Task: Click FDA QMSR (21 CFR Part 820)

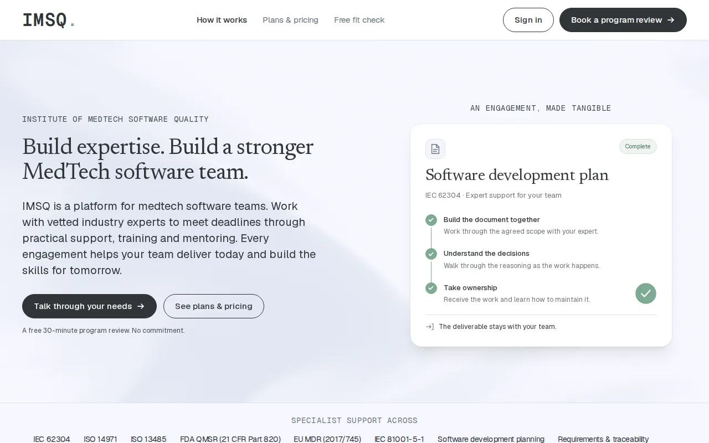Action: 230,439
